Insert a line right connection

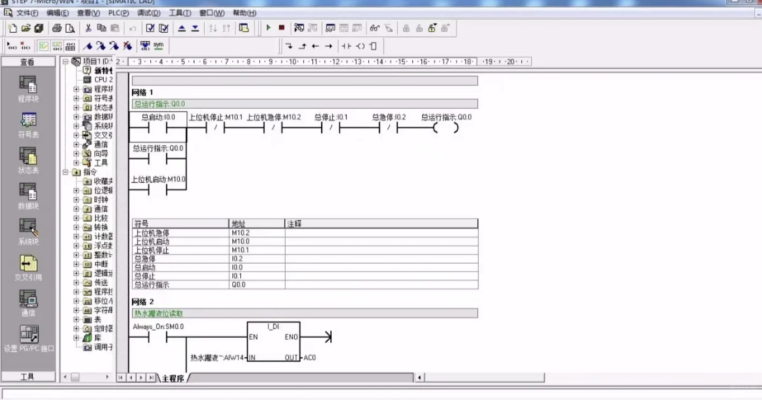[x=329, y=46]
